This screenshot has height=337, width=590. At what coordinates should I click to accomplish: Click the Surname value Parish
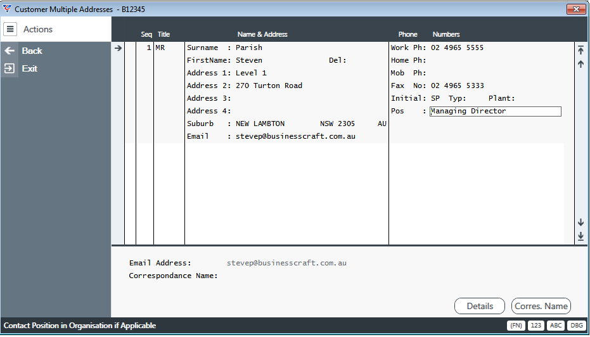tap(248, 48)
